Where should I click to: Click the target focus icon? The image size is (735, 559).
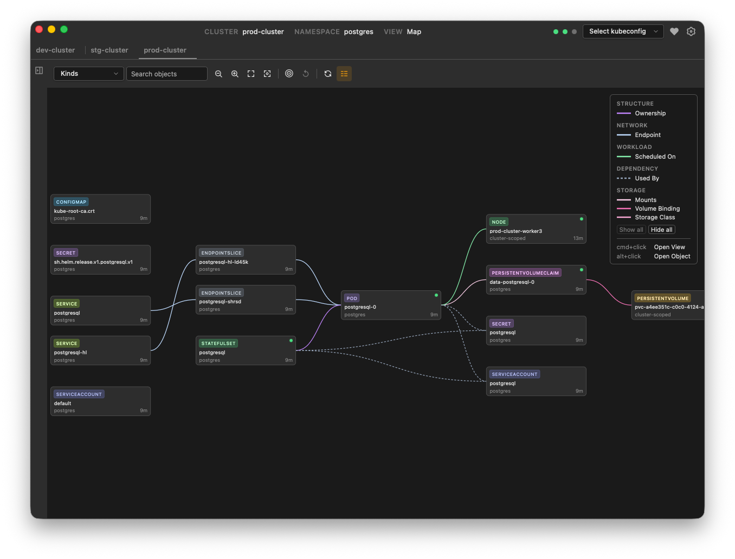coord(289,74)
